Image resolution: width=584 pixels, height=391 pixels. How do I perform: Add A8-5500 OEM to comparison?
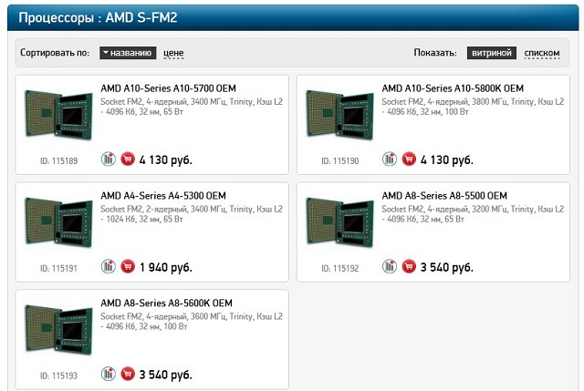390,266
